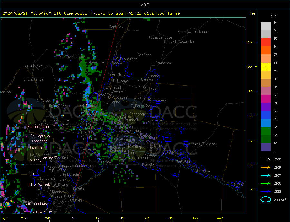
Task: Click the cyan VBCT arrow legend symbol
Action: click(x=266, y=175)
